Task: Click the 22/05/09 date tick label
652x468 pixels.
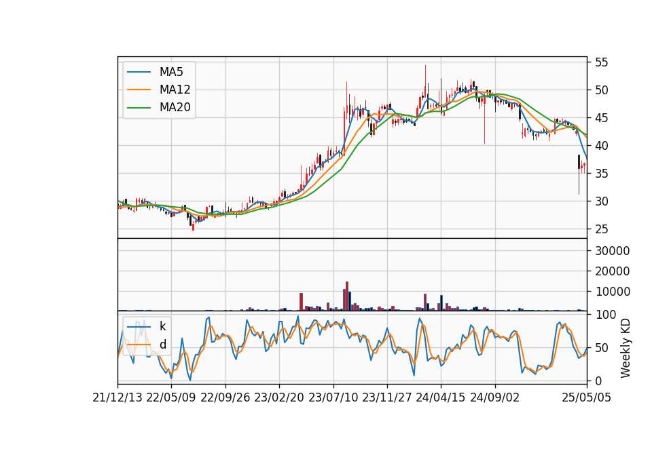Action: pyautogui.click(x=171, y=397)
